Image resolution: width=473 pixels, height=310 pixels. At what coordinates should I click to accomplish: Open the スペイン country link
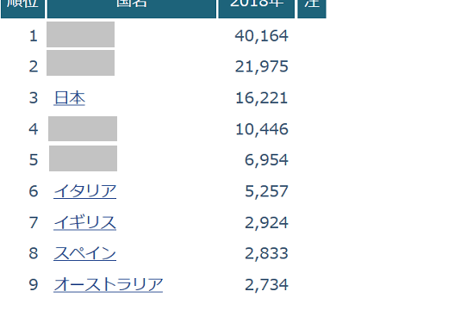(x=84, y=253)
